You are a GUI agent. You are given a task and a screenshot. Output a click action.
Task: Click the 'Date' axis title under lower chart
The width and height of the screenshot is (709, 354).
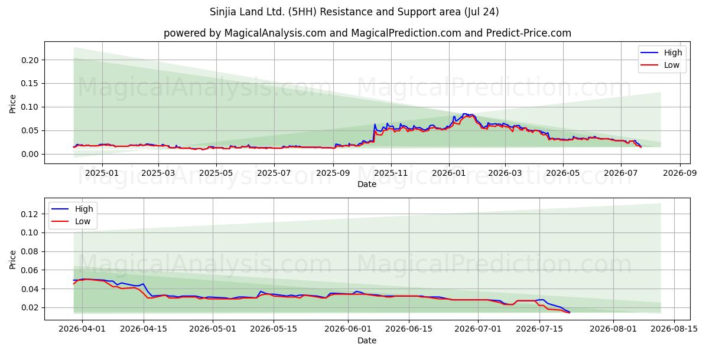(366, 340)
